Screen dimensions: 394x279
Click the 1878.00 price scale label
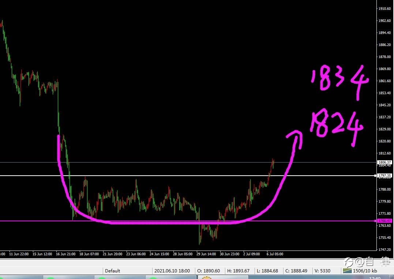(385, 57)
